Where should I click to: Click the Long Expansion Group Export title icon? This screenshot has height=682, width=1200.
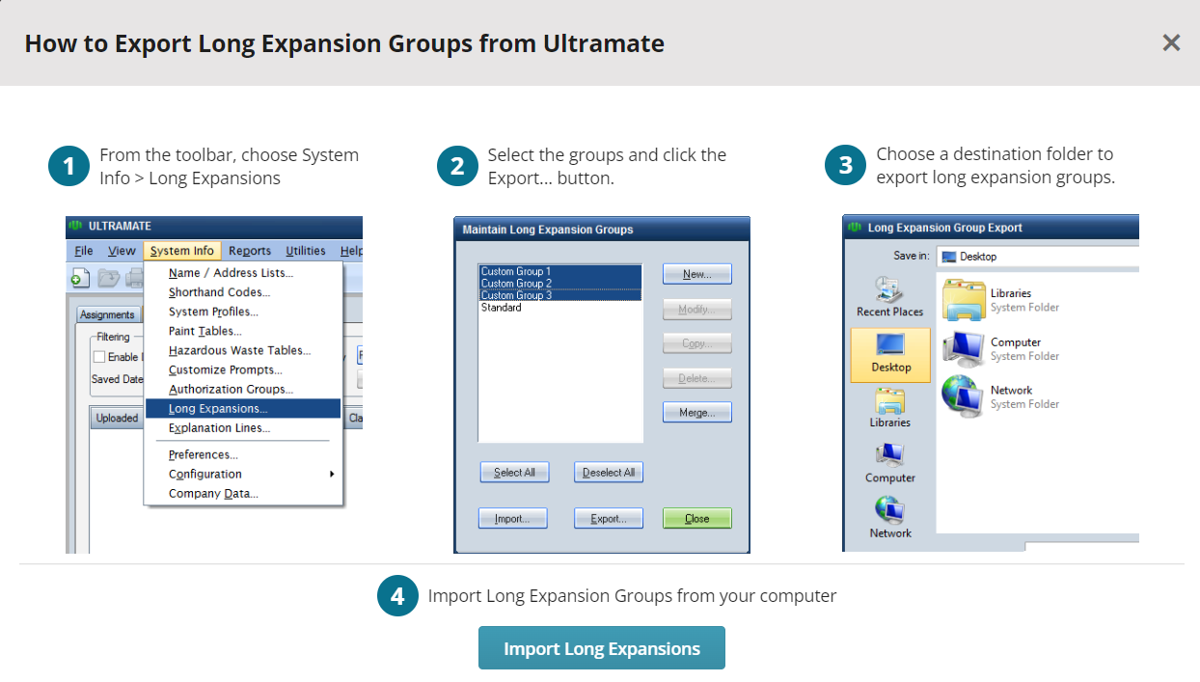854,228
